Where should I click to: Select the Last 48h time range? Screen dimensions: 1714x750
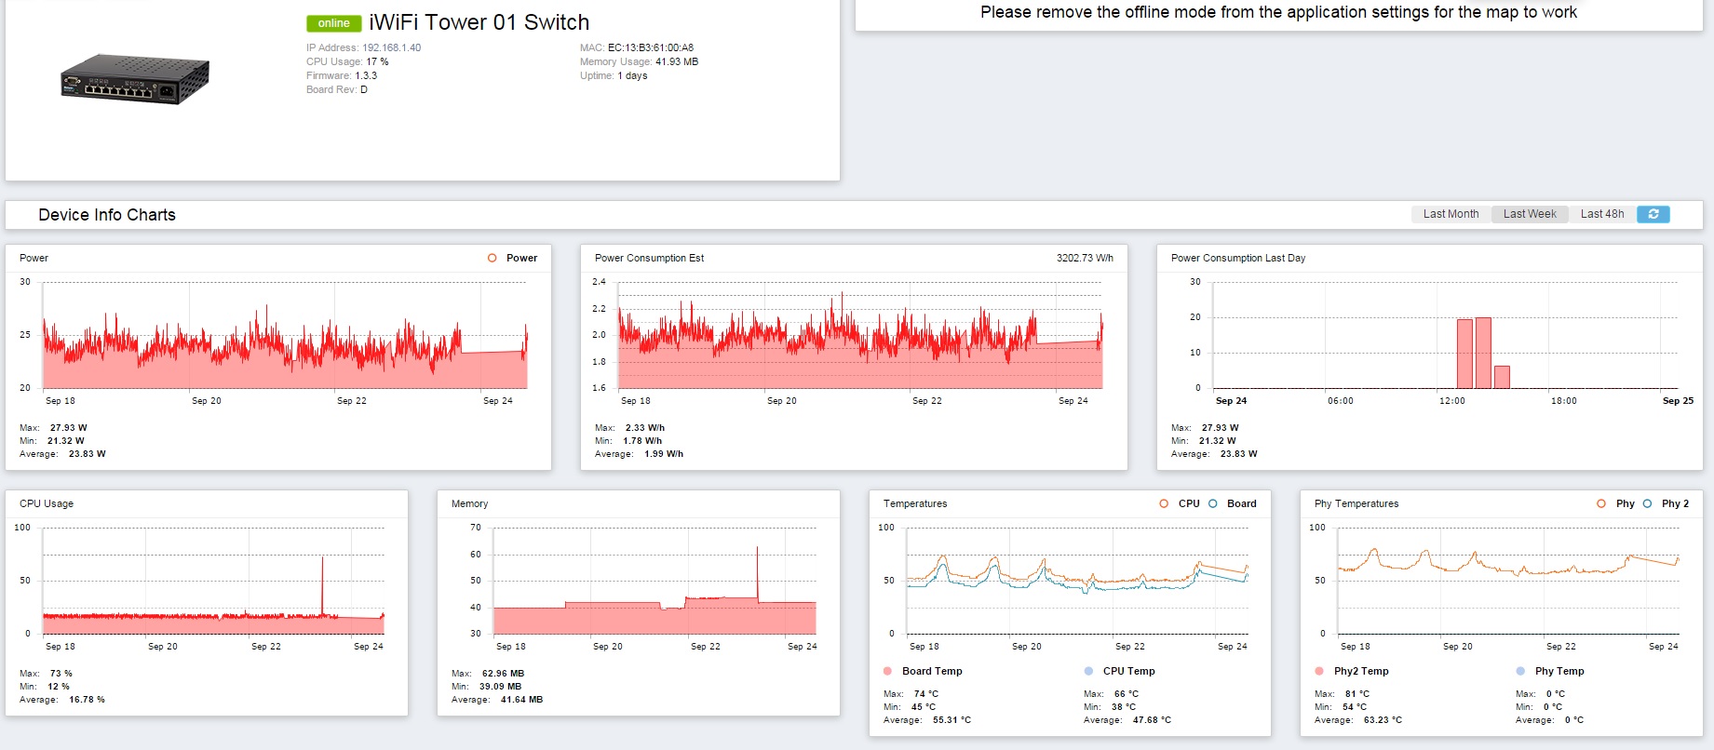[1602, 214]
